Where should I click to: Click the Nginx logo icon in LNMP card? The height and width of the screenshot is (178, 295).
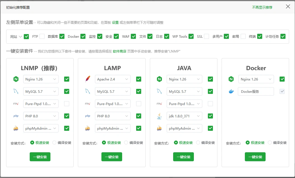(16, 79)
